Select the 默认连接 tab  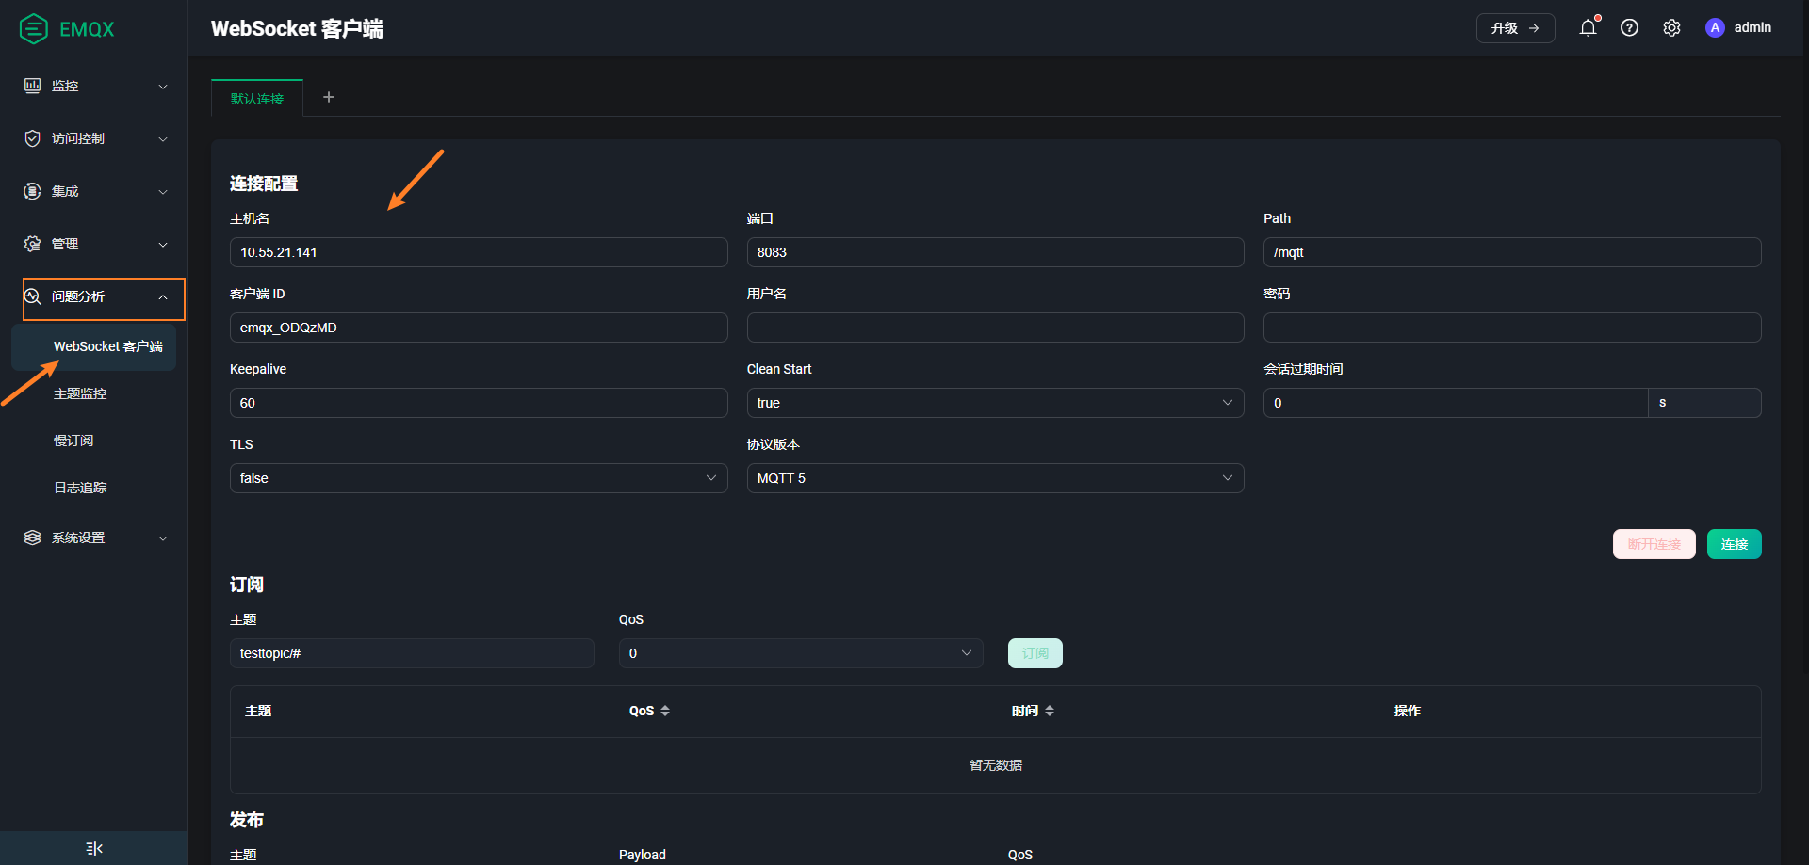pyautogui.click(x=257, y=98)
